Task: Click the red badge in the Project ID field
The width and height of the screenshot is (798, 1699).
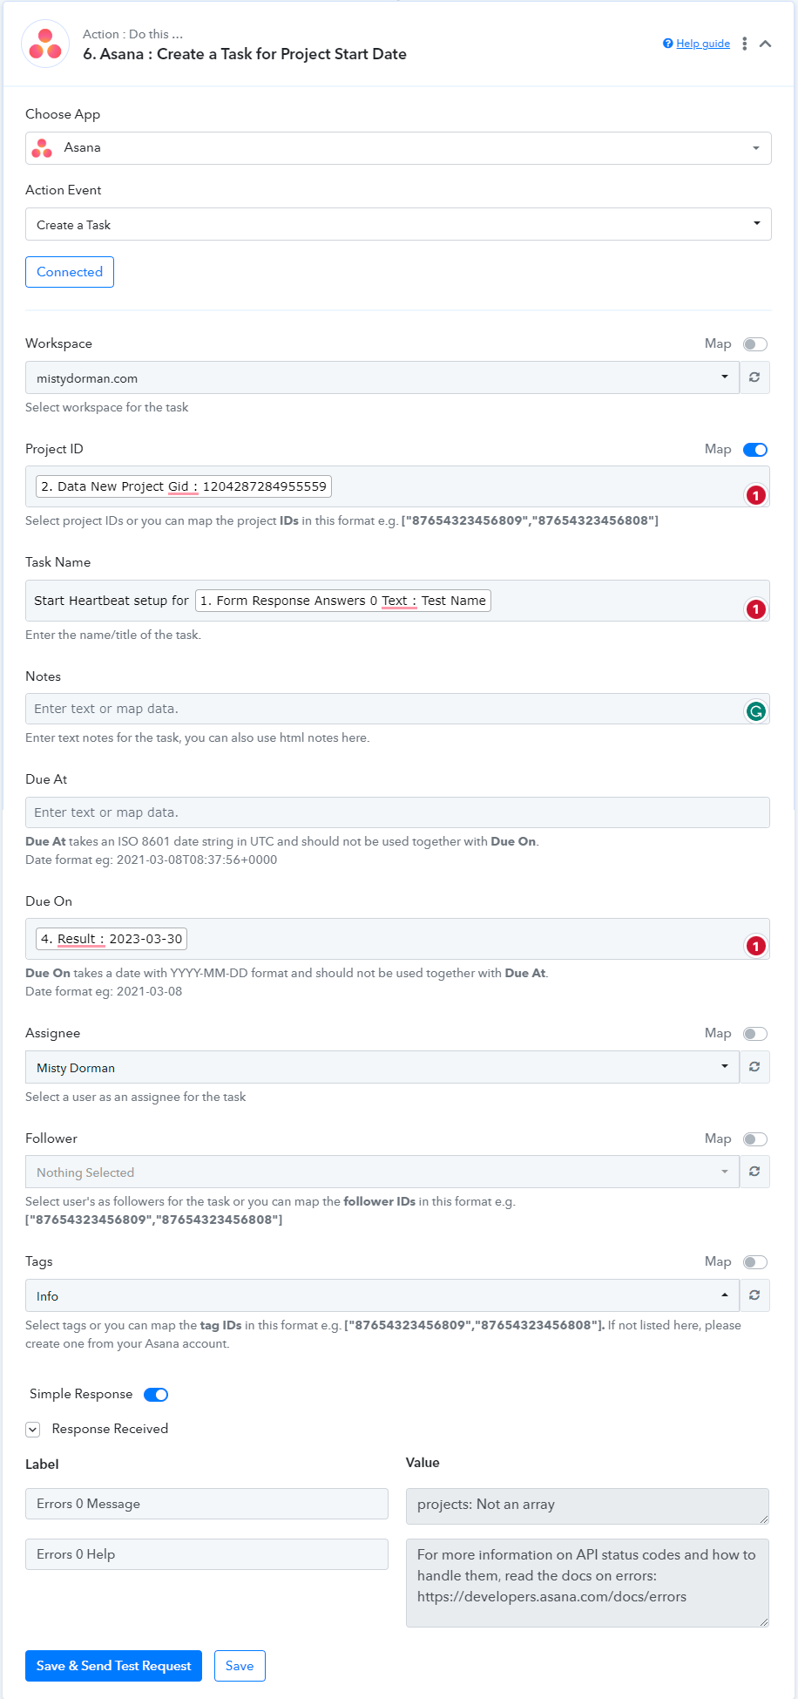Action: [x=756, y=495]
